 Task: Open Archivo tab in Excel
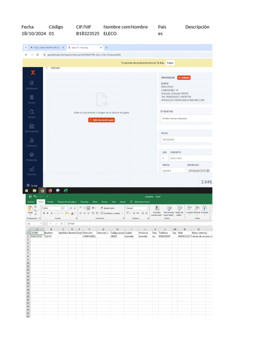[31, 202]
